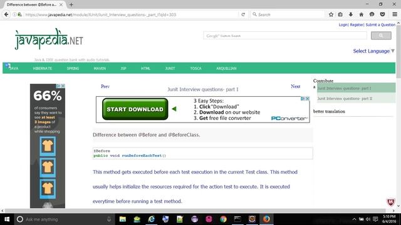Viewport: 401px width, 225px height.
Task: Go to the Next question link
Action: (x=295, y=86)
